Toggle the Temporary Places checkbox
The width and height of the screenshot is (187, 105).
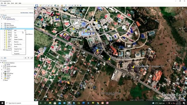click(x=2, y=50)
